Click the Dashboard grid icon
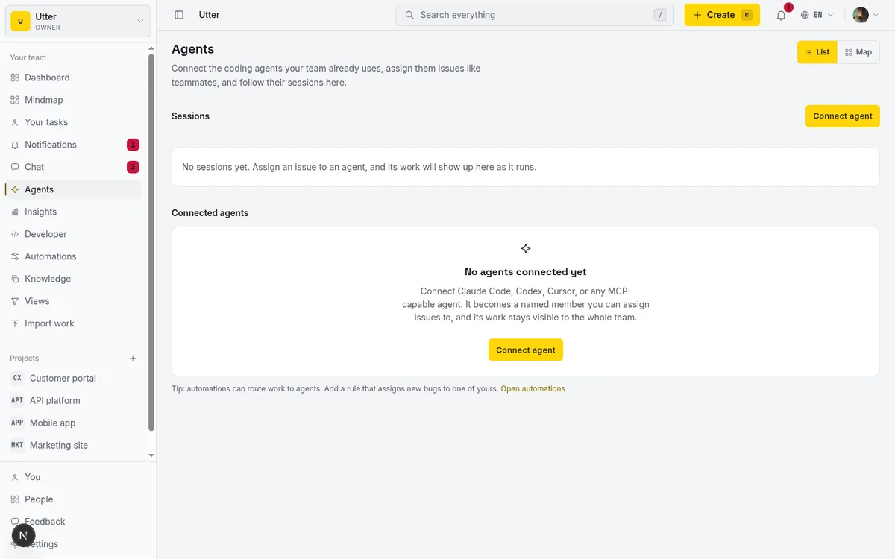Viewport: 895px width, 559px height. click(15, 78)
